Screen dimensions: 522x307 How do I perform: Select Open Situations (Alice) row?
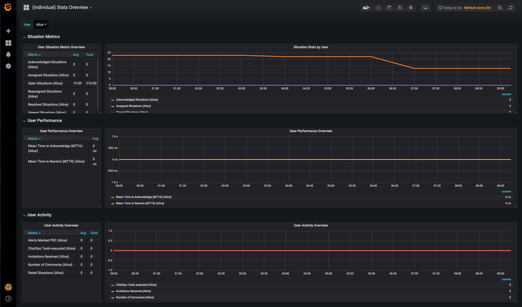coord(61,83)
